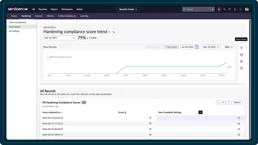
Task: Open the Critical Updates tab
Action: [x=67, y=16]
